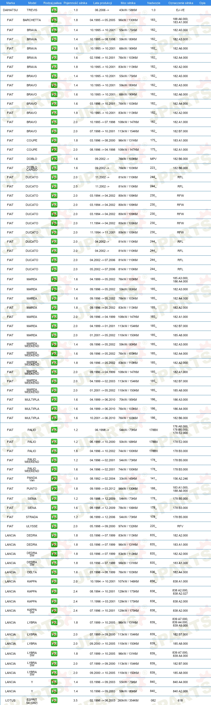Image resolution: width=211 pixels, height=705 pixels.
Task: Click the fuel icon for Lancia Kappa SW
Action: 54,611
